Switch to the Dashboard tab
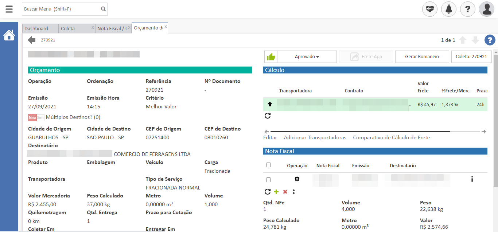Viewport: 498px width, 232px height. click(36, 28)
